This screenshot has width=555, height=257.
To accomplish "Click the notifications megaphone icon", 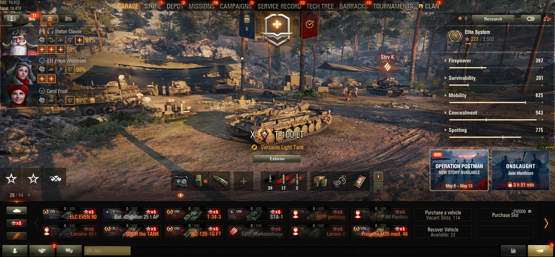I will (x=540, y=251).
